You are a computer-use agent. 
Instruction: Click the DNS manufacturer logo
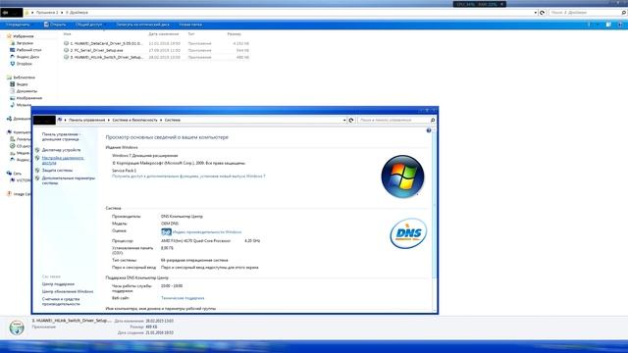408,233
